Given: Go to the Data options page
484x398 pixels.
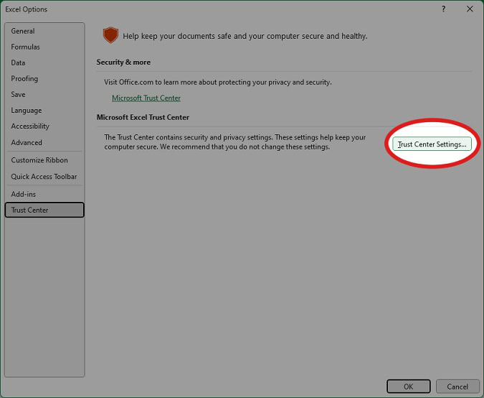Looking at the screenshot, I should [x=44, y=63].
